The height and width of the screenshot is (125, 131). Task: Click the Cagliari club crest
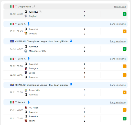click(26, 16)
